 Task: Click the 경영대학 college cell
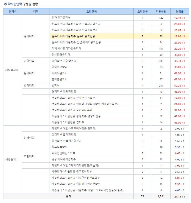(36, 61)
